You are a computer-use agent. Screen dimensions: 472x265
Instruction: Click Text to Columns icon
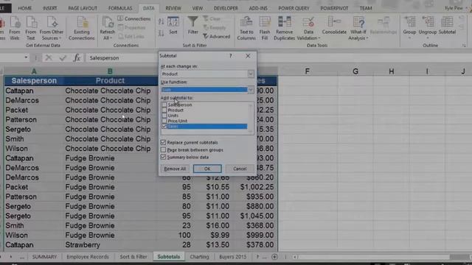pyautogui.click(x=246, y=28)
